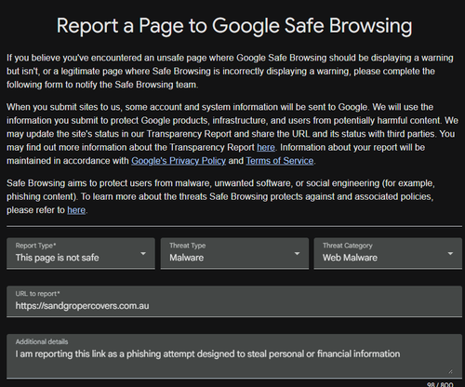Click the textarea resize handle in Additional details
465x387 pixels.
(450, 371)
